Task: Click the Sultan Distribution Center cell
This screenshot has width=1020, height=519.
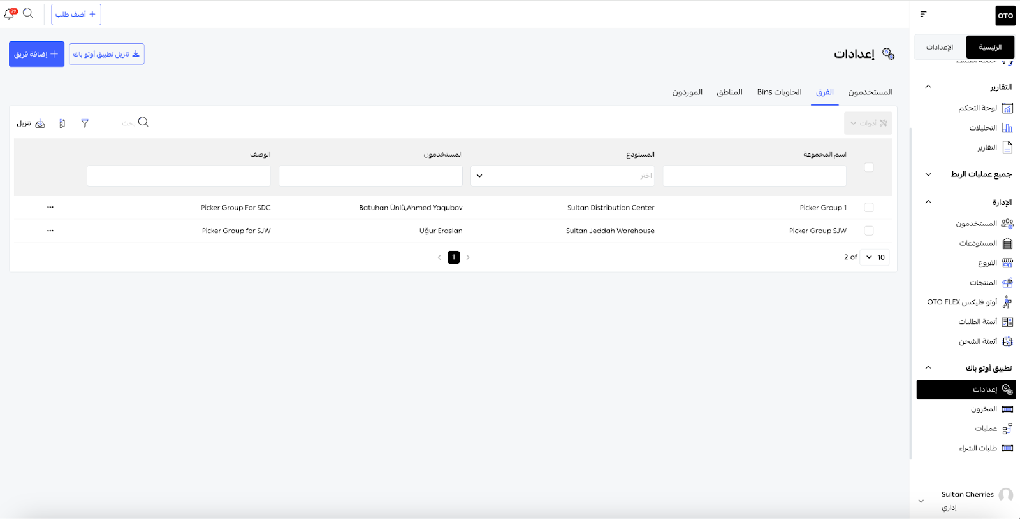Action: click(x=611, y=208)
